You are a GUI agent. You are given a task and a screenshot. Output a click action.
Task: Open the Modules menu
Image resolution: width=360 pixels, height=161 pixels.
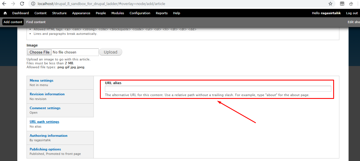coord(117,13)
